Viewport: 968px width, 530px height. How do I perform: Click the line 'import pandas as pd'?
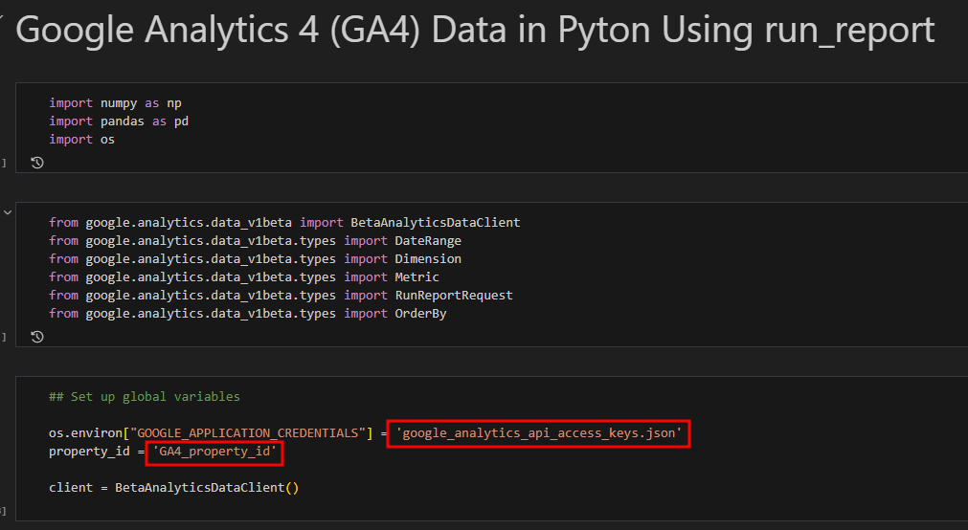pyautogui.click(x=119, y=121)
